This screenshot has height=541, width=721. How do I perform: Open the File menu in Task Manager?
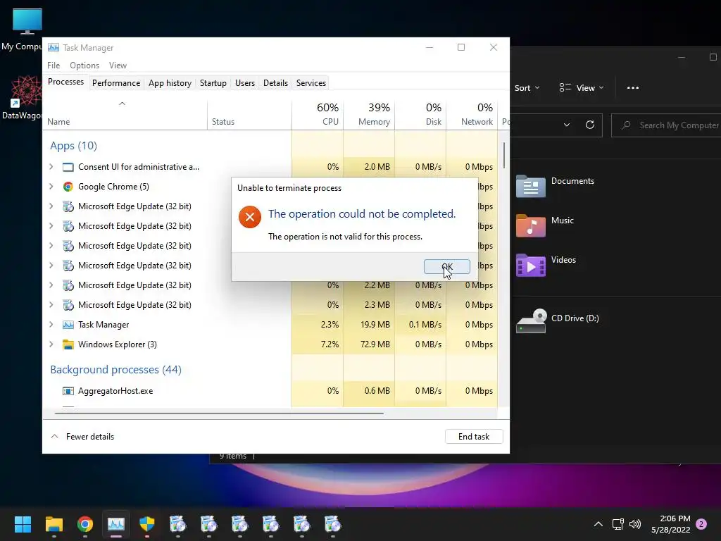pos(54,66)
